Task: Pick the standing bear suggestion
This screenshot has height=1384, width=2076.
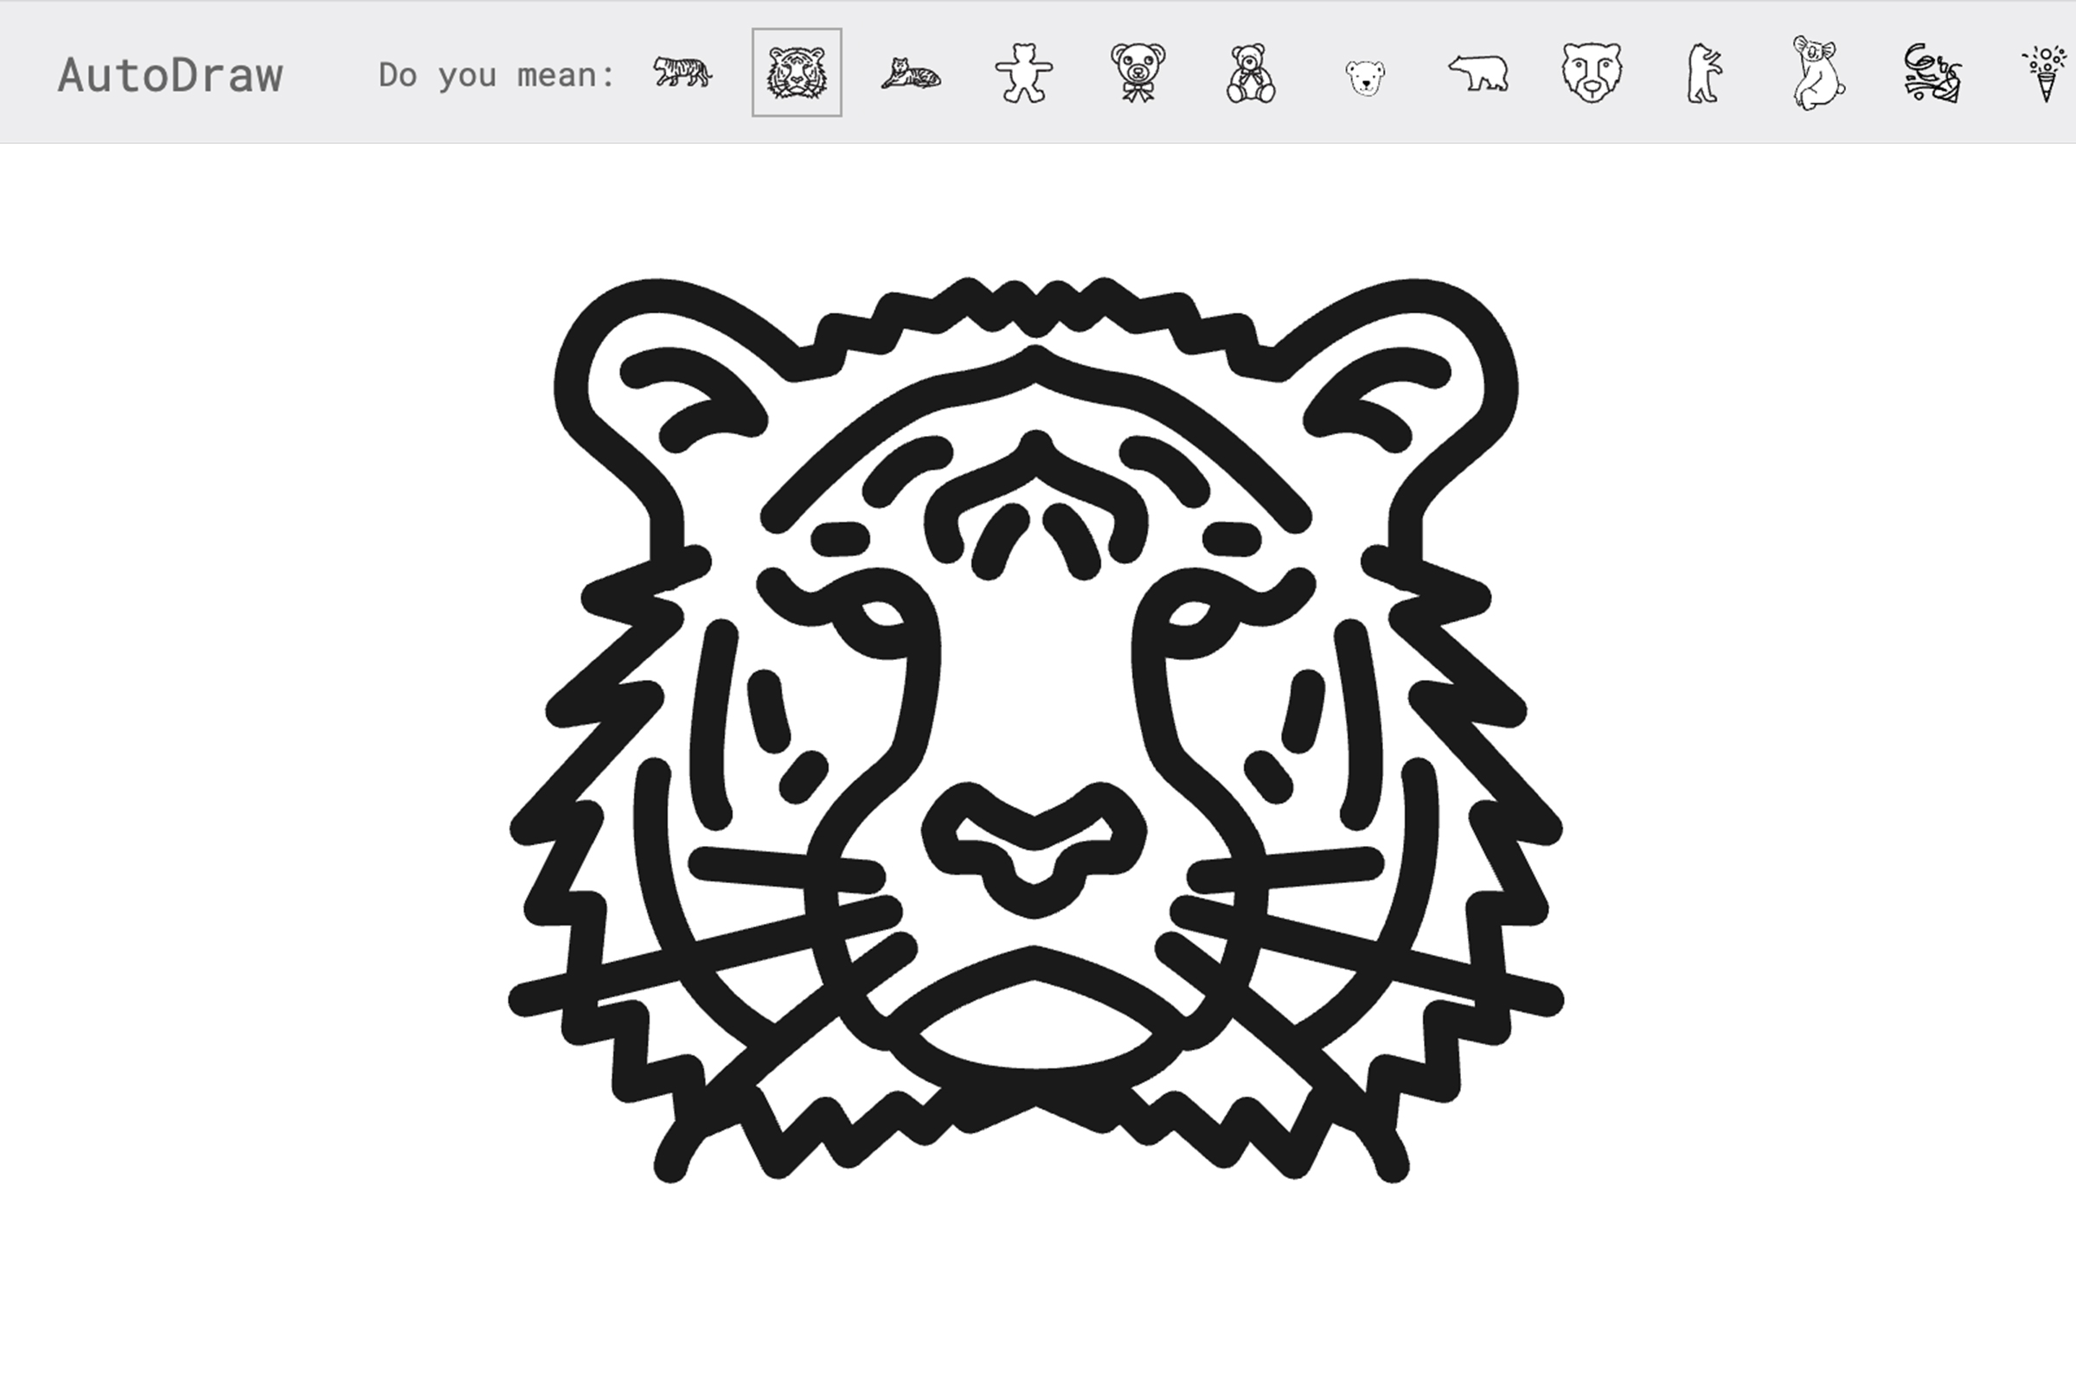Action: 1703,74
